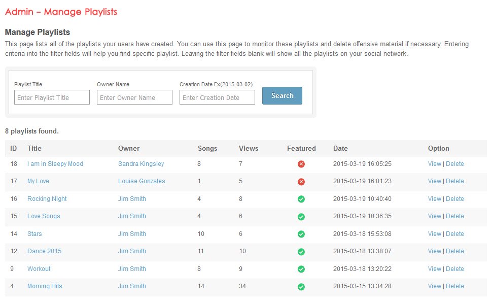Toggle green featured check for Love Songs
Image resolution: width=492 pixels, height=305 pixels.
(301, 217)
